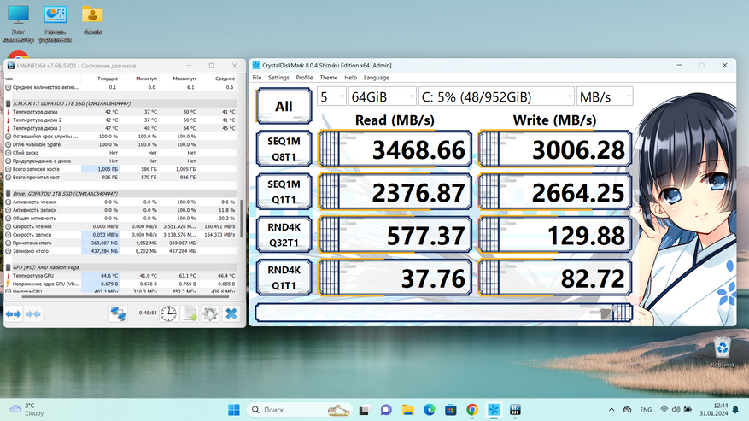Open the C: drive selection dropdown

coord(495,96)
